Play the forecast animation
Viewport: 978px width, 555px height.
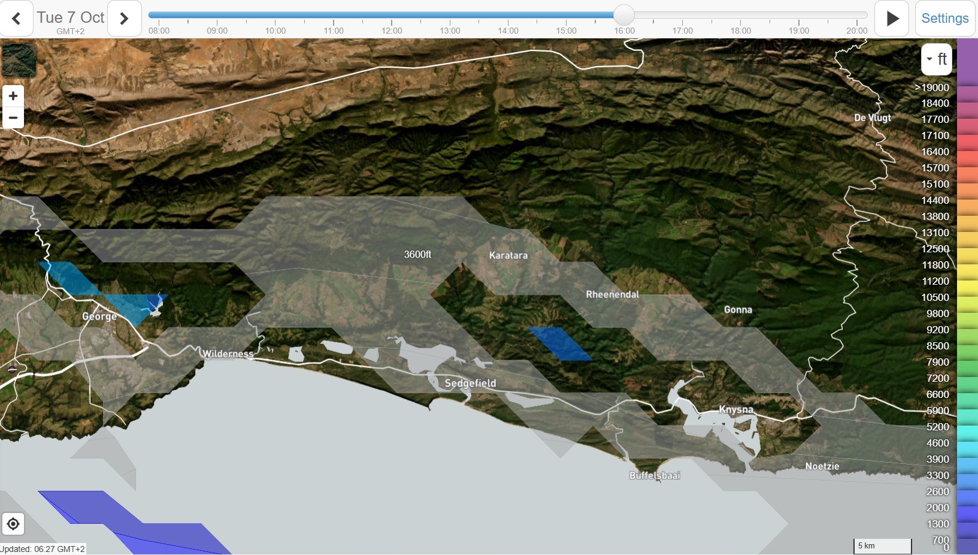point(892,19)
